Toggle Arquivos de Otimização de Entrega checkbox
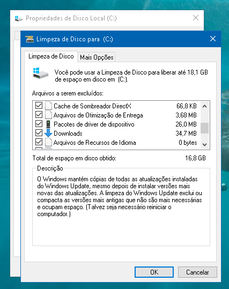The height and width of the screenshot is (289, 229). pyautogui.click(x=39, y=115)
